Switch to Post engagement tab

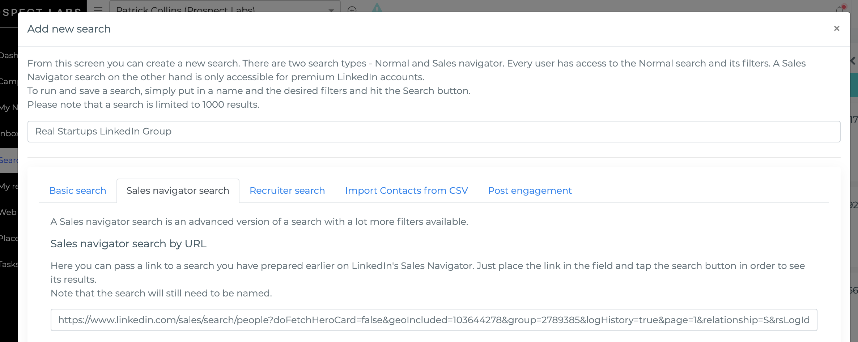pyautogui.click(x=530, y=191)
